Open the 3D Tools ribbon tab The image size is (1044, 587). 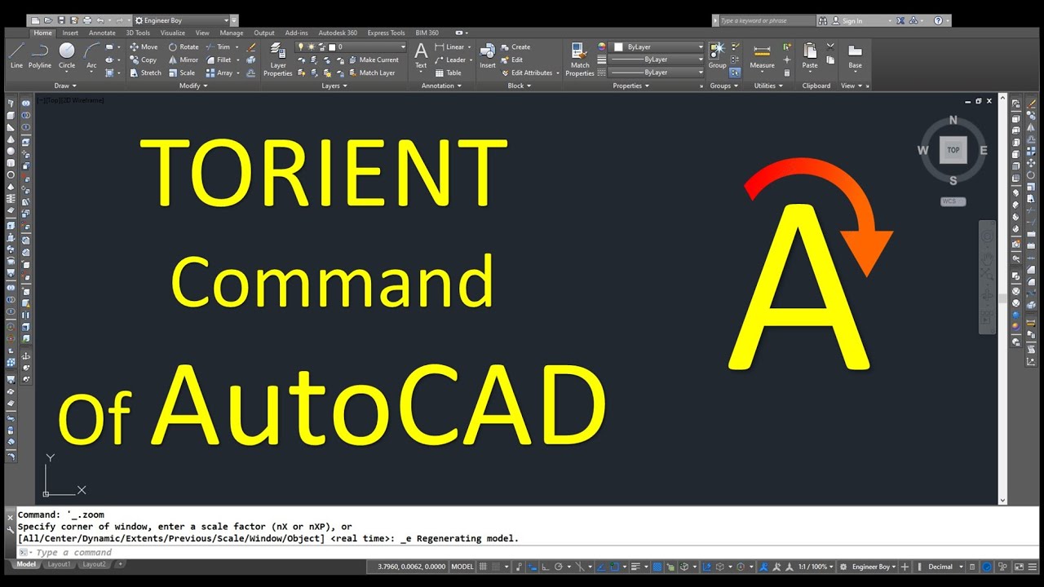137,33
